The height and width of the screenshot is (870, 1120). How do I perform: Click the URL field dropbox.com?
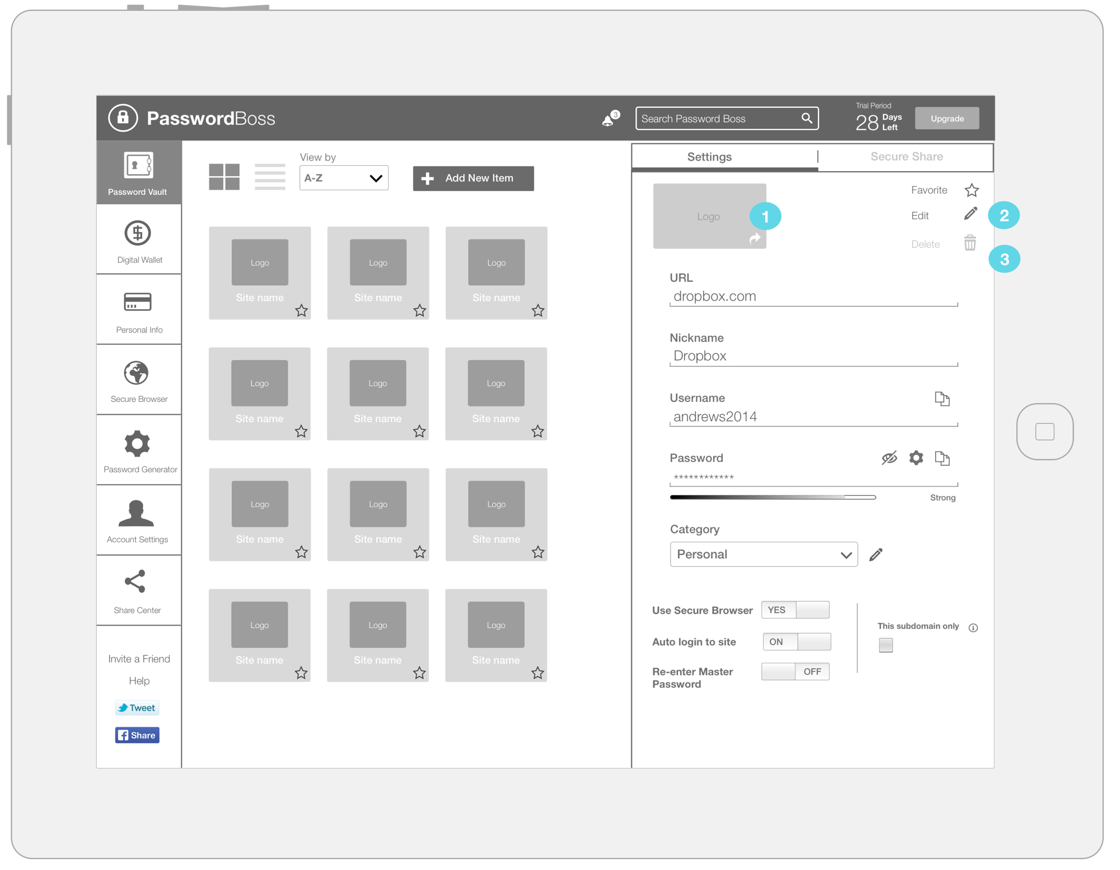pyautogui.click(x=813, y=296)
